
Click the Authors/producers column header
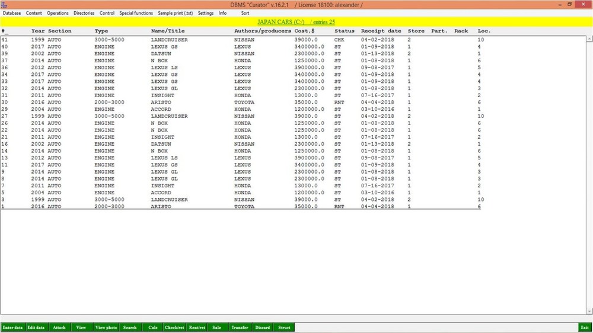[263, 31]
